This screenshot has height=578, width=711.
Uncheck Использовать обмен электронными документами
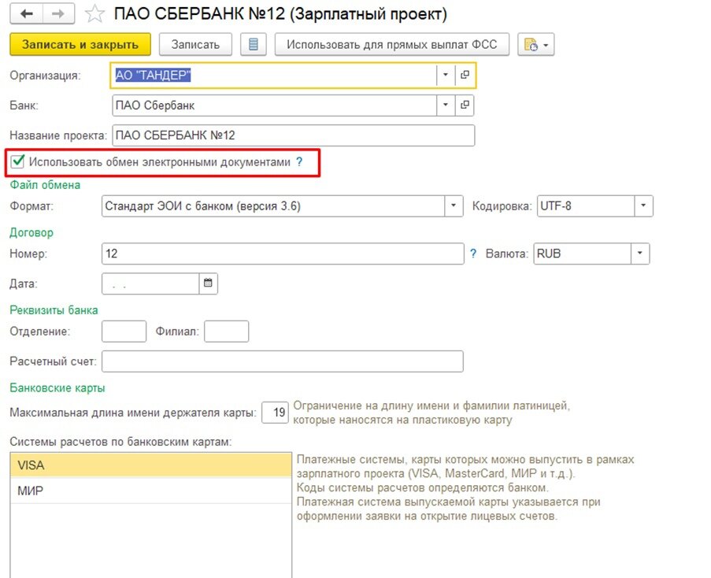click(17, 161)
